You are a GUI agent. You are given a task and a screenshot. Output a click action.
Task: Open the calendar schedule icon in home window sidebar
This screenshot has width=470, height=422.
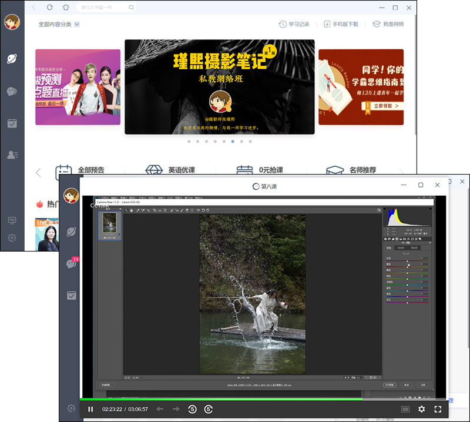coord(12,123)
